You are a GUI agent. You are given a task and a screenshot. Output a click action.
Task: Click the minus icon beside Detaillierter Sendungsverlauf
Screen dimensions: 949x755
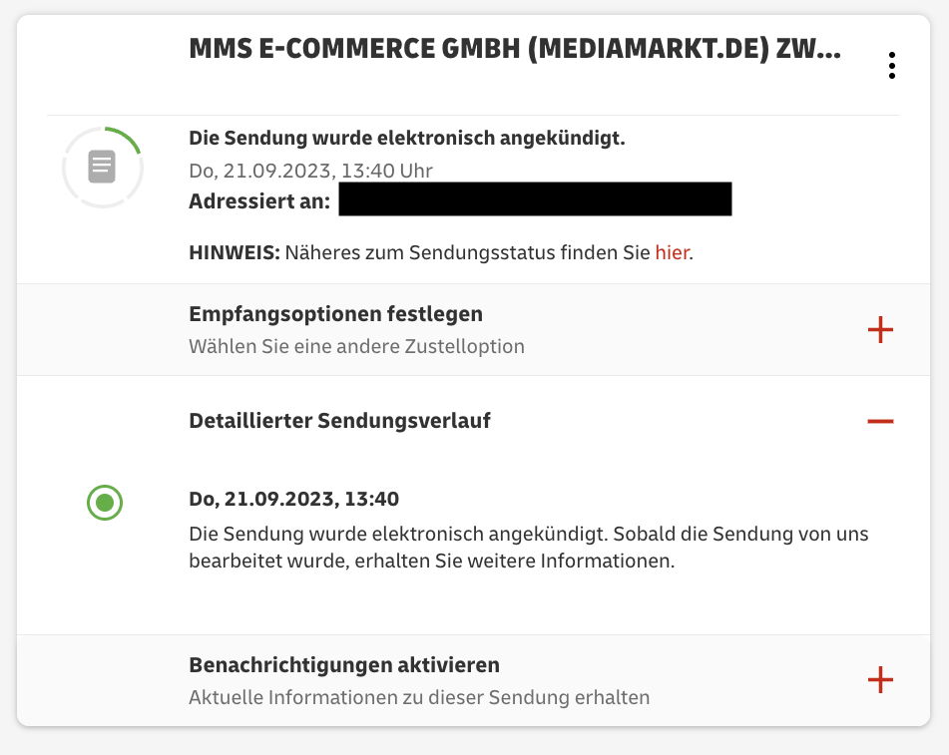(x=880, y=421)
